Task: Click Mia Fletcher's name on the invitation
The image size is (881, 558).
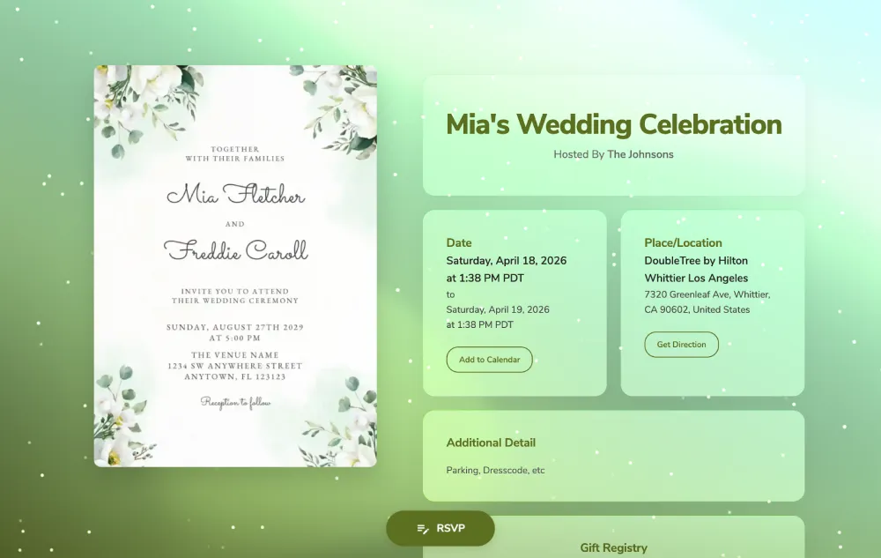Action: (x=235, y=195)
